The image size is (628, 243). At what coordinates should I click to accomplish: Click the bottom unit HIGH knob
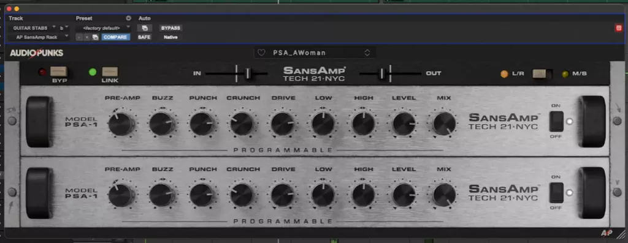(363, 195)
